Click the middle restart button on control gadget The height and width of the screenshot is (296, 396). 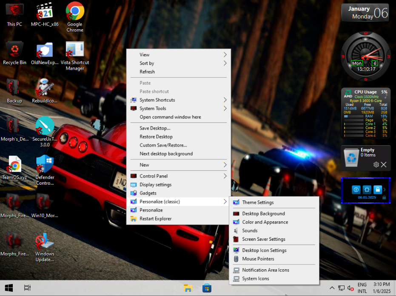[x=367, y=189]
